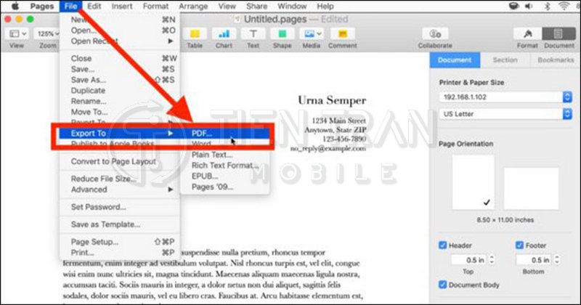Open the Help menu
581x305 pixels.
point(325,6)
